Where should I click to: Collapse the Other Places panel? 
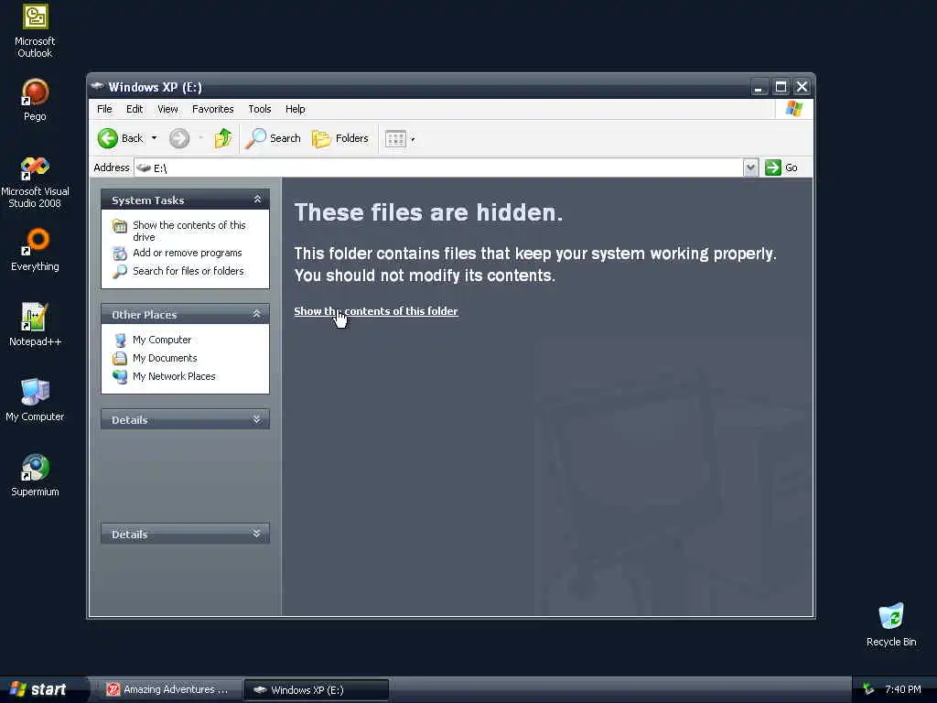[x=257, y=314]
